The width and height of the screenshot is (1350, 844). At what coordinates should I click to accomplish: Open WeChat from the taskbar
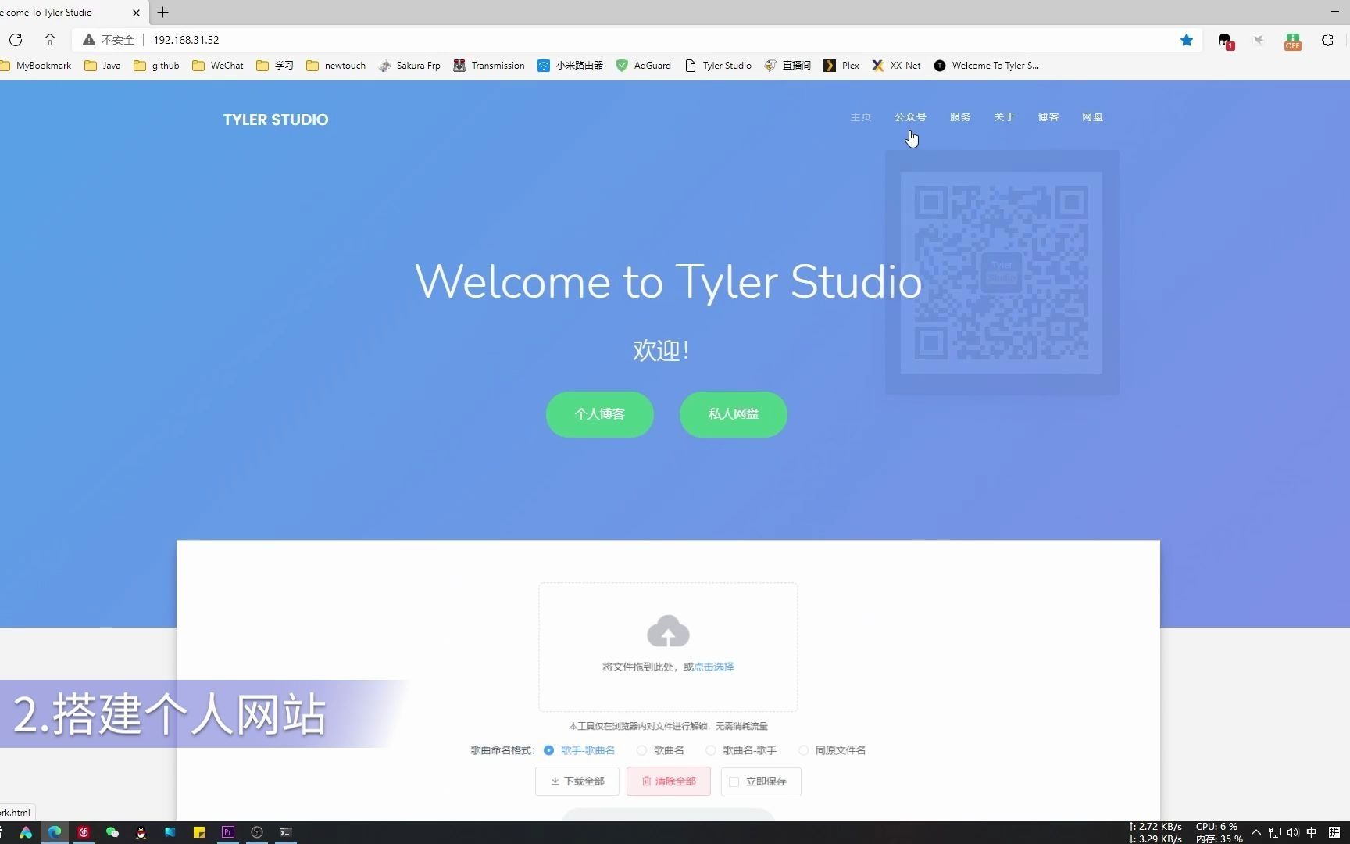pyautogui.click(x=112, y=832)
